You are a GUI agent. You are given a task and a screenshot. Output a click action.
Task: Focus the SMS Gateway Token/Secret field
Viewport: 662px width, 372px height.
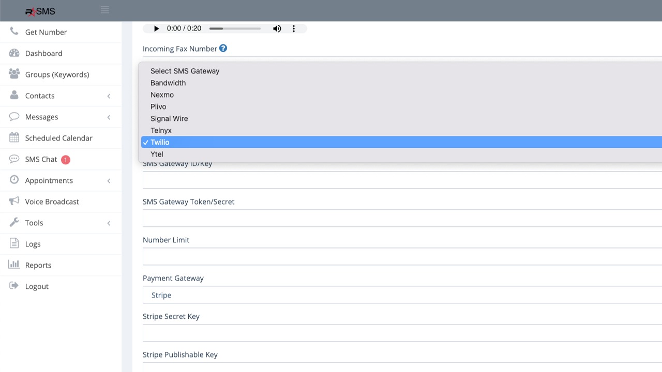402,219
